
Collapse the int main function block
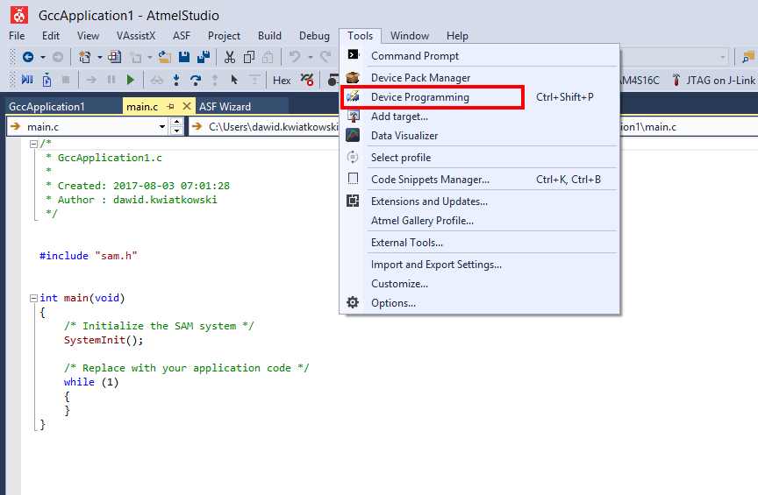click(33, 298)
